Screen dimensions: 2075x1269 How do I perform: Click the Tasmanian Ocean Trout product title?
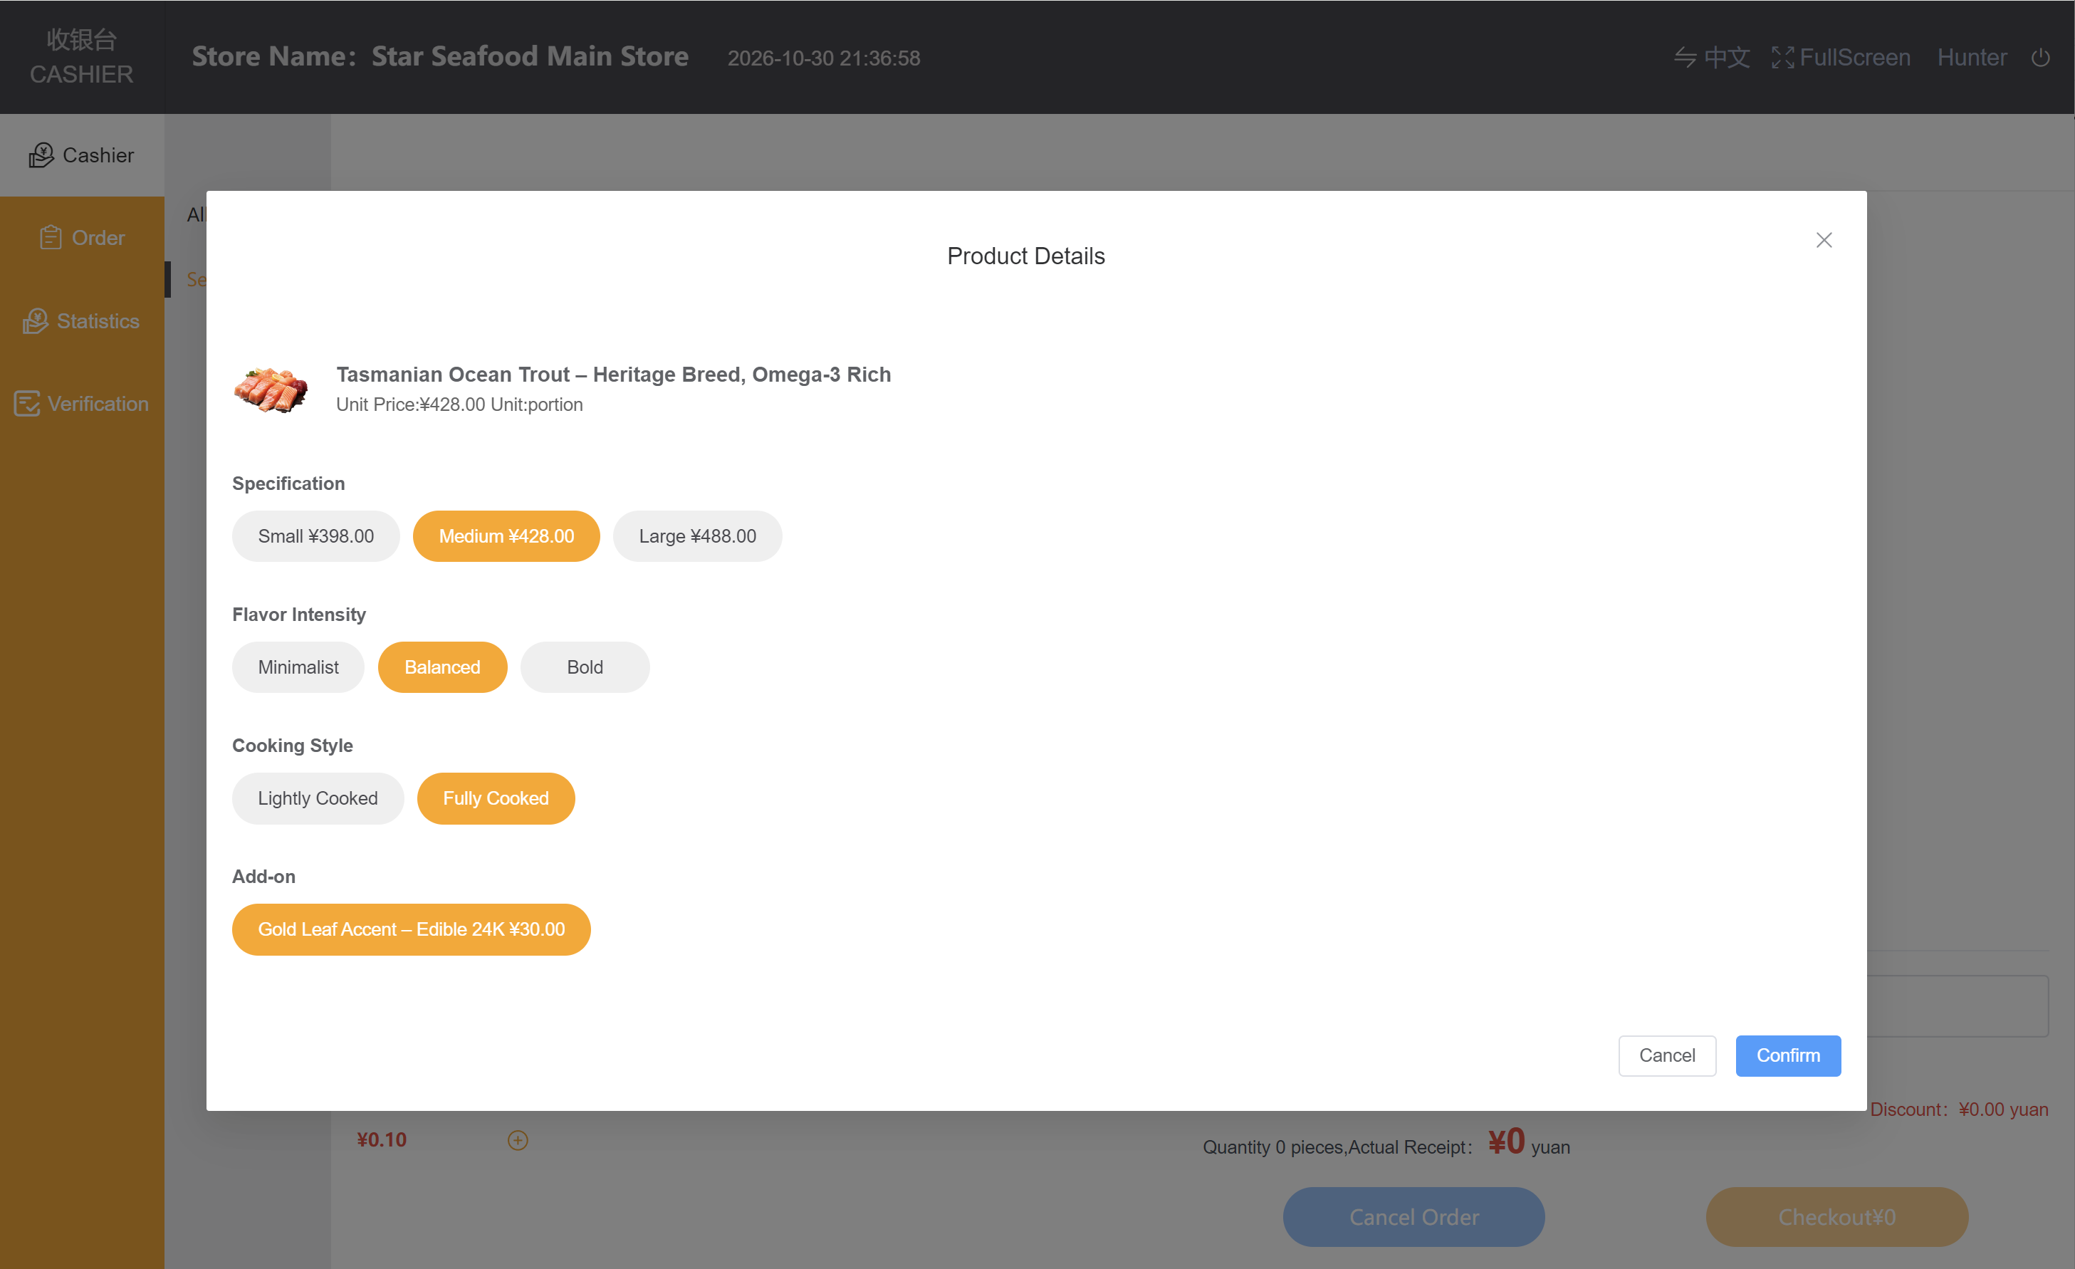pyautogui.click(x=613, y=374)
